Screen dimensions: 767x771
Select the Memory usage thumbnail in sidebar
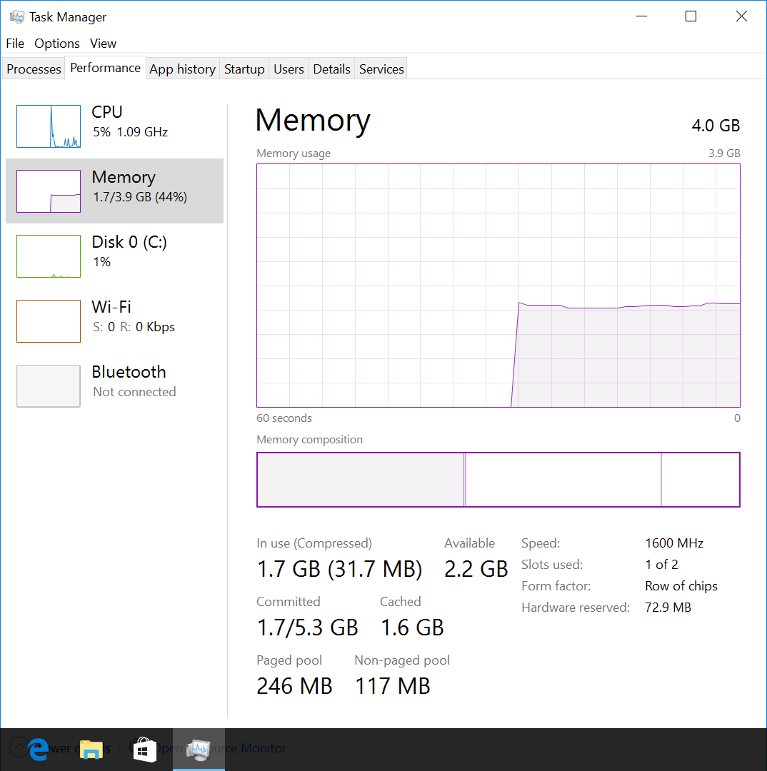[x=49, y=191]
